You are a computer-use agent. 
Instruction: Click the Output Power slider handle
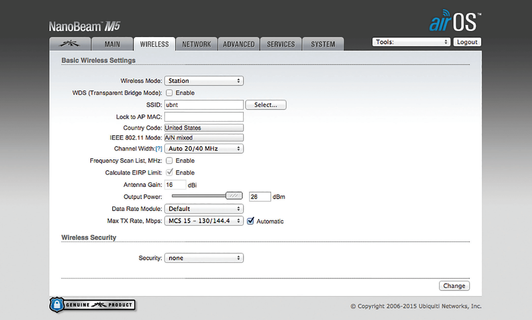point(234,196)
